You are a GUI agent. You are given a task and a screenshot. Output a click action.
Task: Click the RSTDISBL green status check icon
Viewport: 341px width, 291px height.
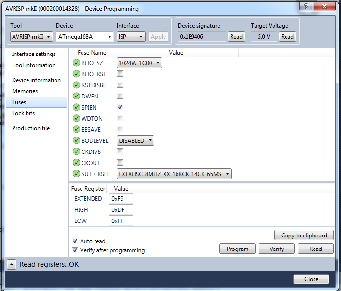[x=76, y=85]
